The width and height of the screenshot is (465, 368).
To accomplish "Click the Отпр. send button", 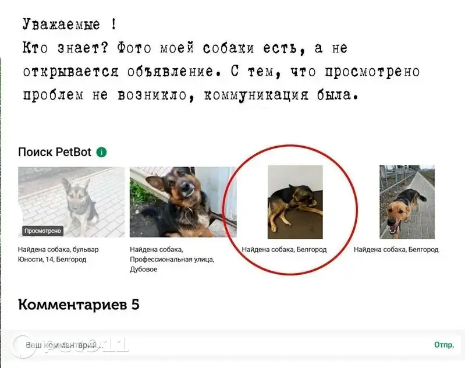I will click(x=444, y=345).
